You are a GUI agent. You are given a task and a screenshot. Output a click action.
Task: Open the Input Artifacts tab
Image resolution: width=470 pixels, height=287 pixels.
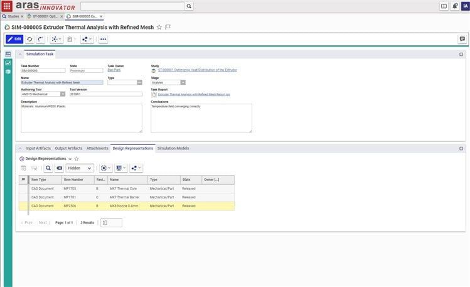tap(38, 148)
